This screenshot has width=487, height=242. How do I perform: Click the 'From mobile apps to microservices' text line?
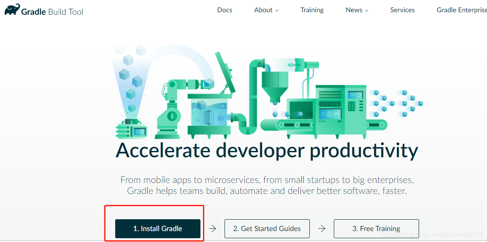pyautogui.click(x=267, y=180)
